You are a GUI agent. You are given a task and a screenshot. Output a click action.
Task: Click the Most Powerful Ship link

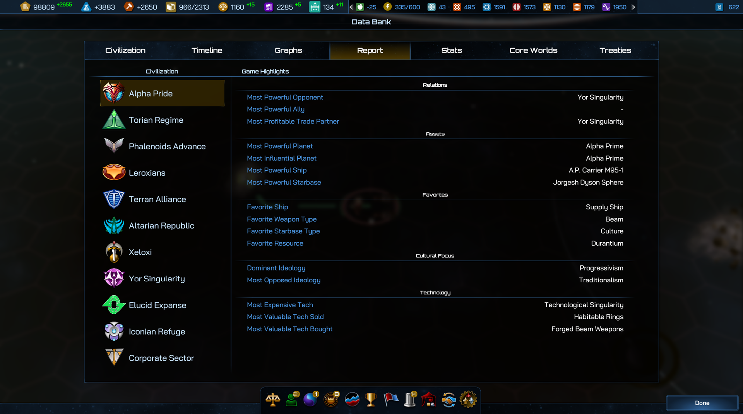pos(277,170)
